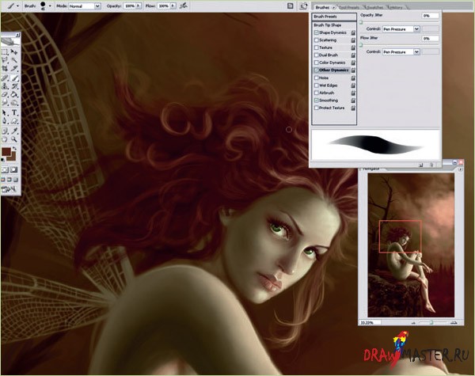Select the Rectangular Marquee tool
Image resolution: width=475 pixels, height=376 pixels.
point(6,51)
